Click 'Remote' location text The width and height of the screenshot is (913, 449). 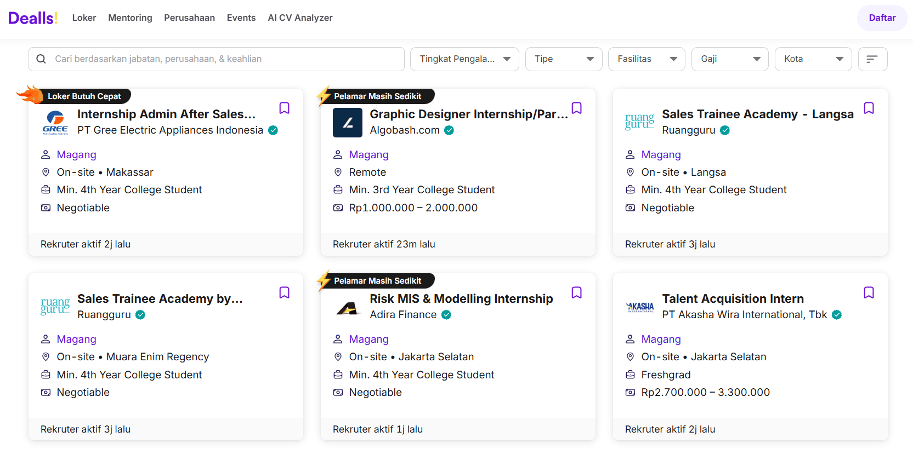pyautogui.click(x=367, y=172)
